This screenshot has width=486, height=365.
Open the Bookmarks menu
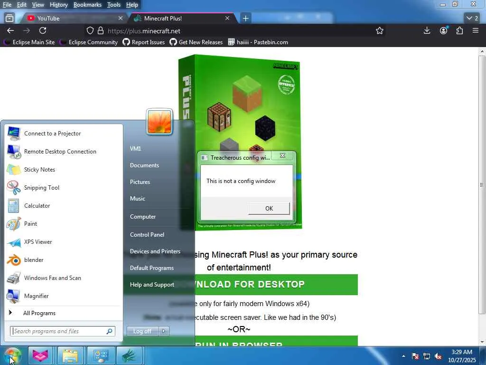point(87,5)
